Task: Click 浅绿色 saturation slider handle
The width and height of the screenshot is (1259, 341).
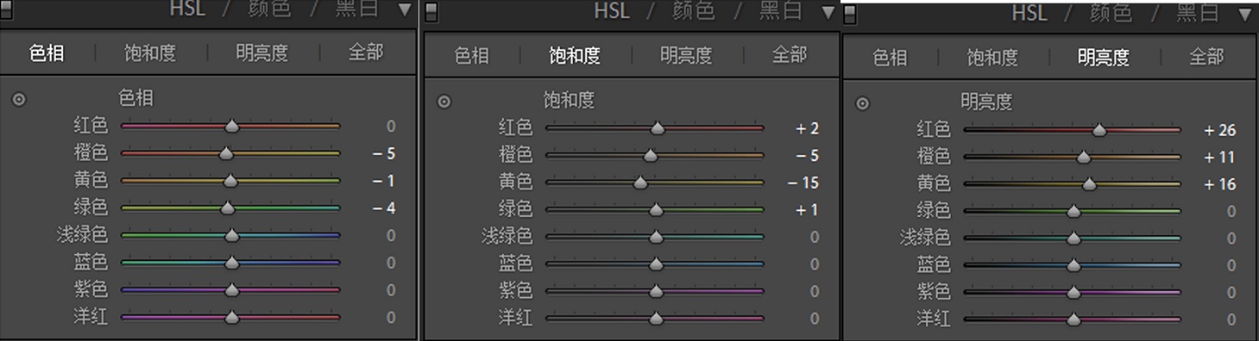Action: tap(656, 238)
